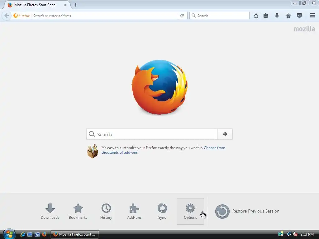Go back using the back arrow button
Screen dimensions: 319x239
(x=7, y=16)
